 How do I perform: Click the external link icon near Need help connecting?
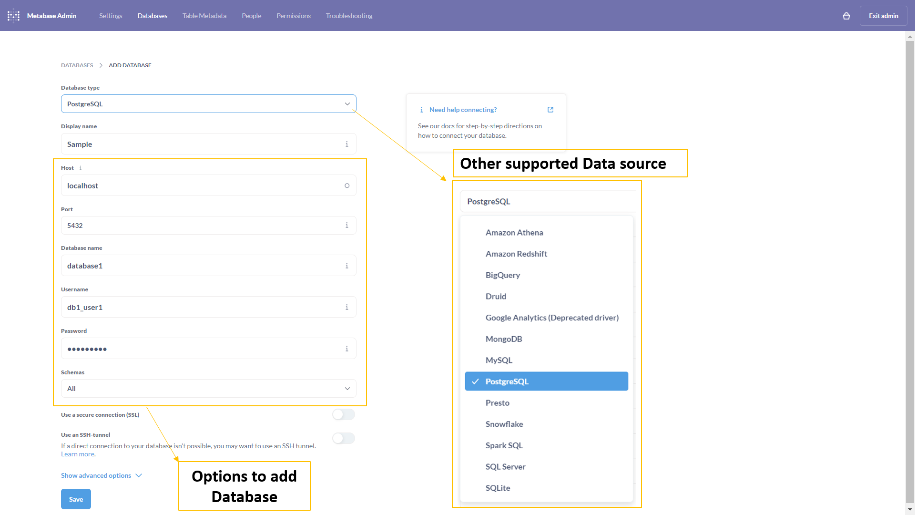tap(550, 109)
